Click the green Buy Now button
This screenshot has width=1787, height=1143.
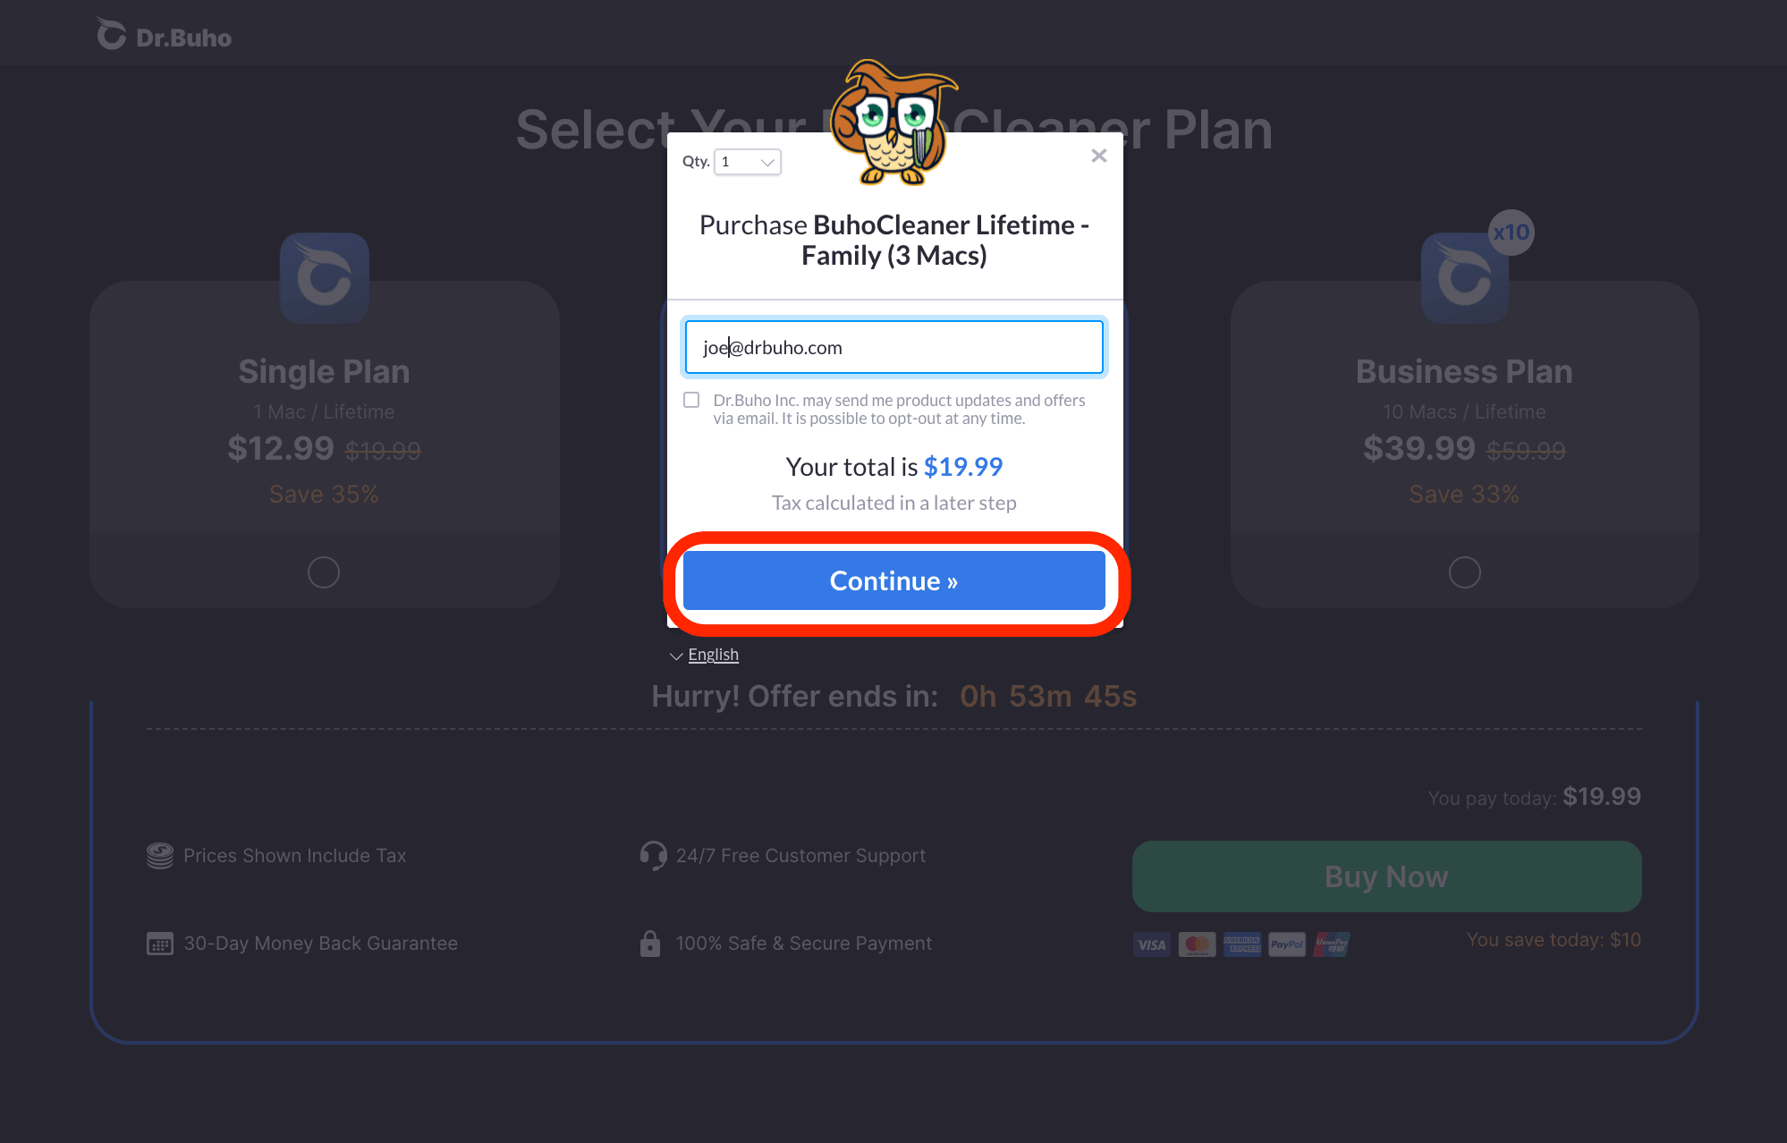pyautogui.click(x=1386, y=876)
